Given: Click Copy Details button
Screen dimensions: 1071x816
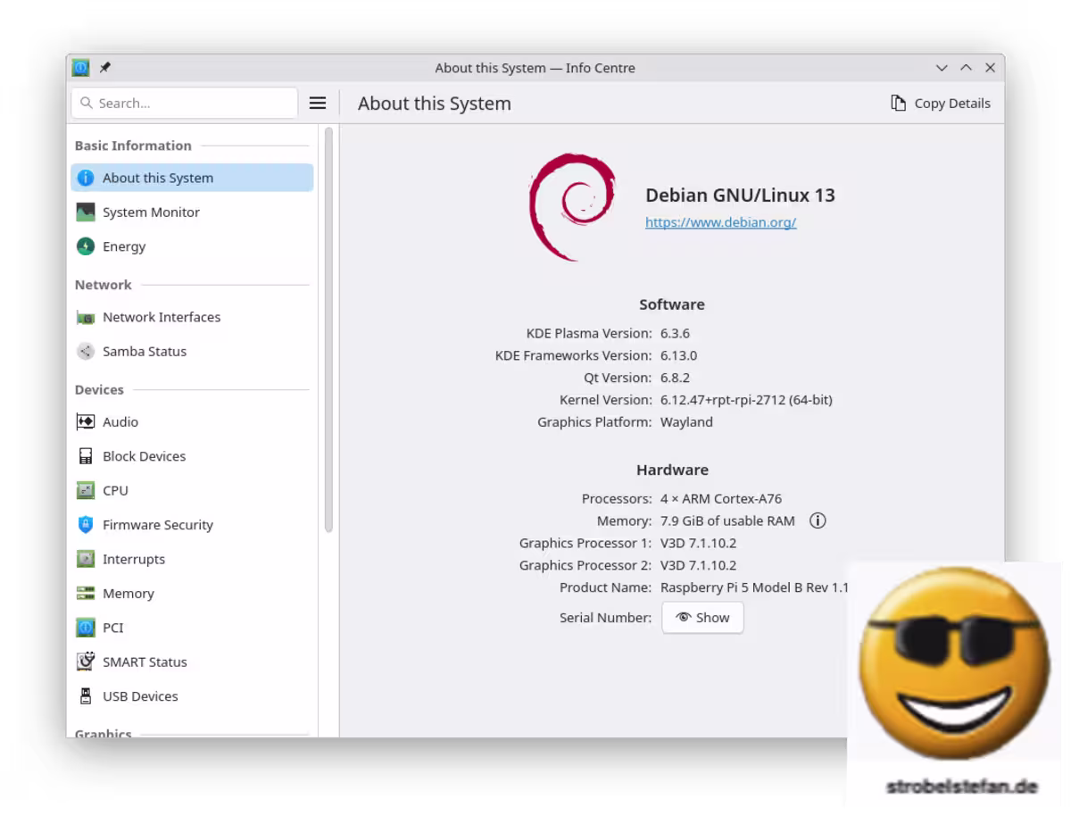Looking at the screenshot, I should coord(941,104).
